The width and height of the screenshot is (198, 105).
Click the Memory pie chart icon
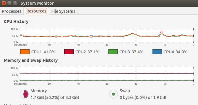24,94
